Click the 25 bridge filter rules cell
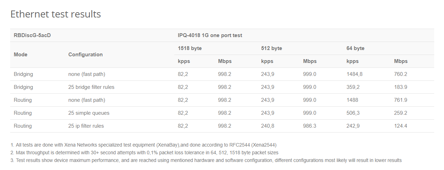Image resolution: width=444 pixels, height=170 pixels. (91, 87)
